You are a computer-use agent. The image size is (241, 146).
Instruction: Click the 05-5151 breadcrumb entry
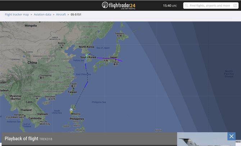(x=76, y=15)
